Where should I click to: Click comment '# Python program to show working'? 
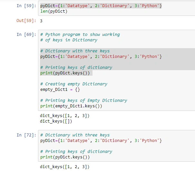[x=80, y=35]
